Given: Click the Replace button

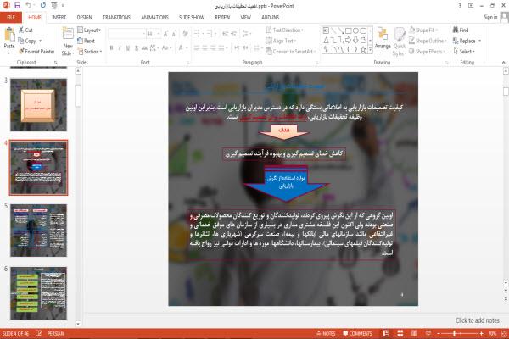Looking at the screenshot, I should pos(465,41).
